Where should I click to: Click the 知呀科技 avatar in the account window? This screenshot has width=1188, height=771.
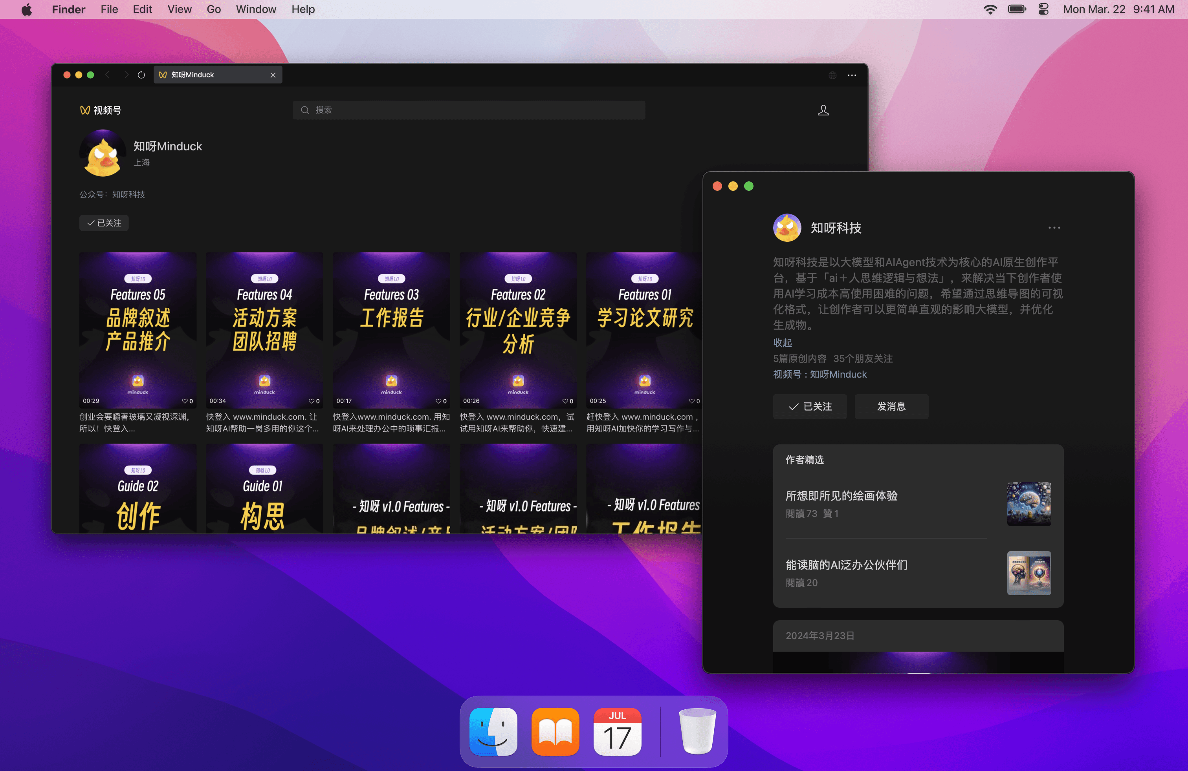coord(787,228)
